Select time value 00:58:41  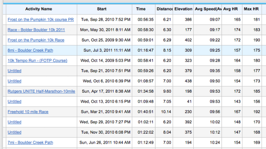point(145,60)
